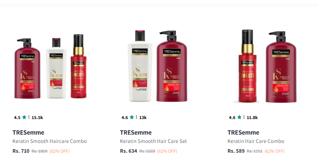The width and height of the screenshot is (318, 165).
Task: Open the Hair Care Set product image
Action: click(158, 66)
